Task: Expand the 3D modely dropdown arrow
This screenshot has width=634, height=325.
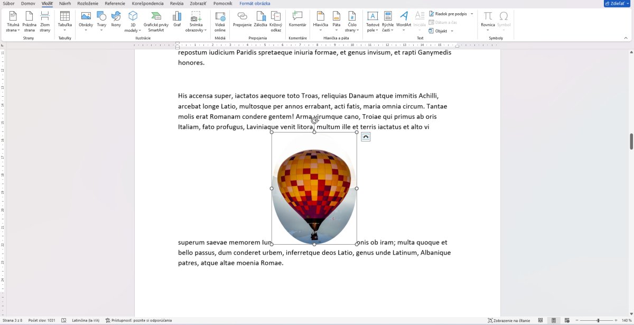Action: coord(139,31)
